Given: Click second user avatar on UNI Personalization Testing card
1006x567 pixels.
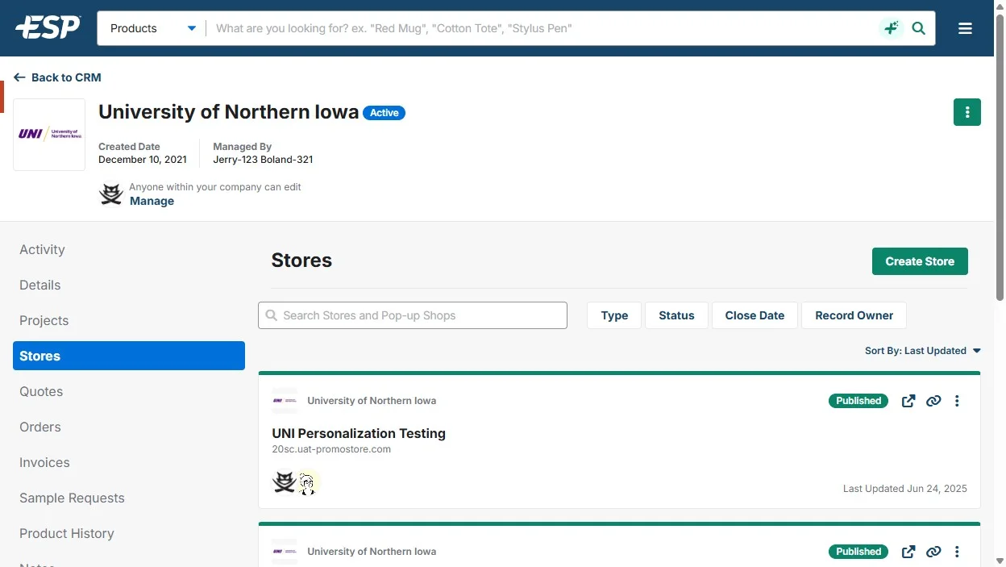Looking at the screenshot, I should pos(307,482).
